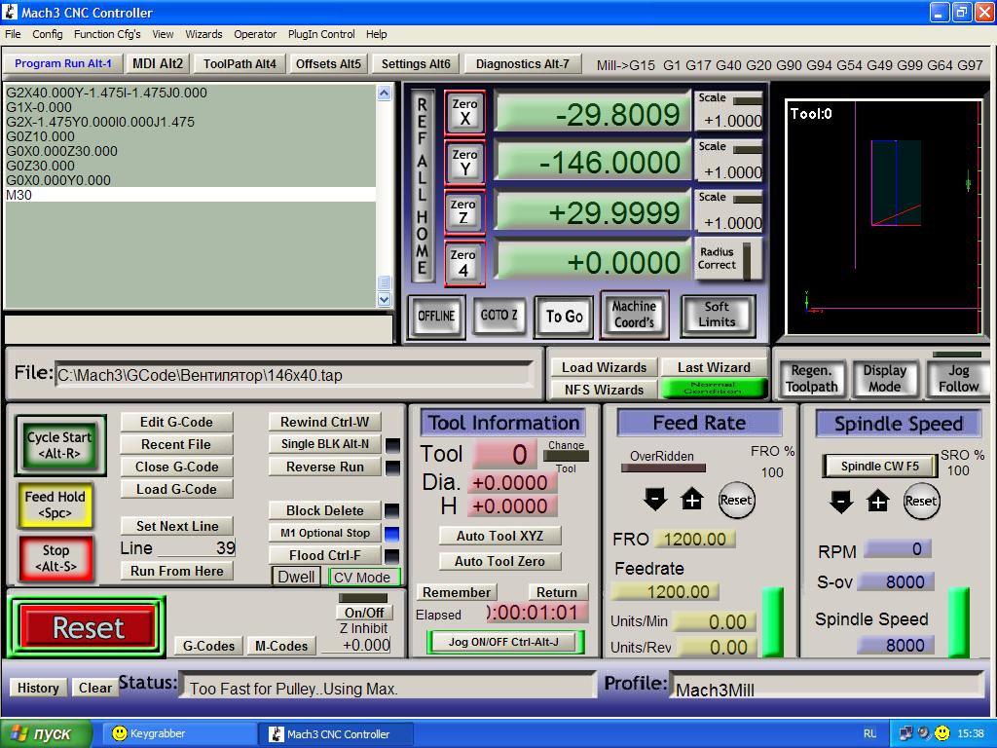Decrease spindle speed override arrow
Viewport: 997px width, 748px height.
point(841,502)
